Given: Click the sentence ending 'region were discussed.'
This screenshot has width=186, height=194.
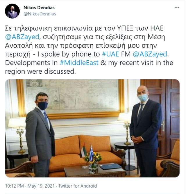Looking at the screenshot, I should point(40,71).
